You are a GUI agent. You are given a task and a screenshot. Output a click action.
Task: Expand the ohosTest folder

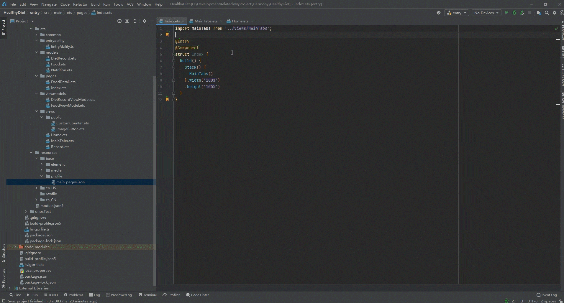[x=26, y=212]
